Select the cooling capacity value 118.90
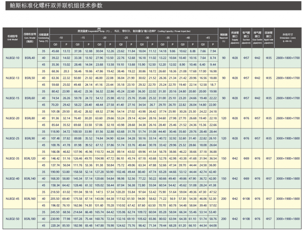Screen dimensions: 305x231 55,132
